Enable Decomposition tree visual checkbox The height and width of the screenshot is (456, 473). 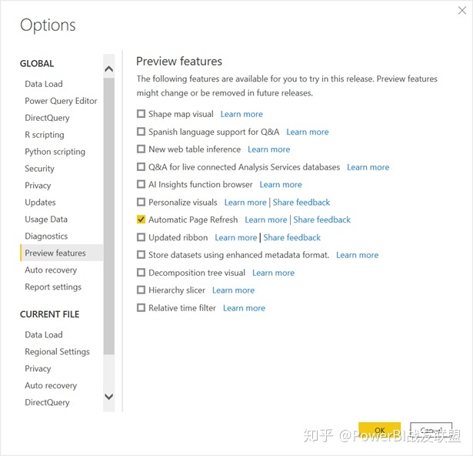141,273
